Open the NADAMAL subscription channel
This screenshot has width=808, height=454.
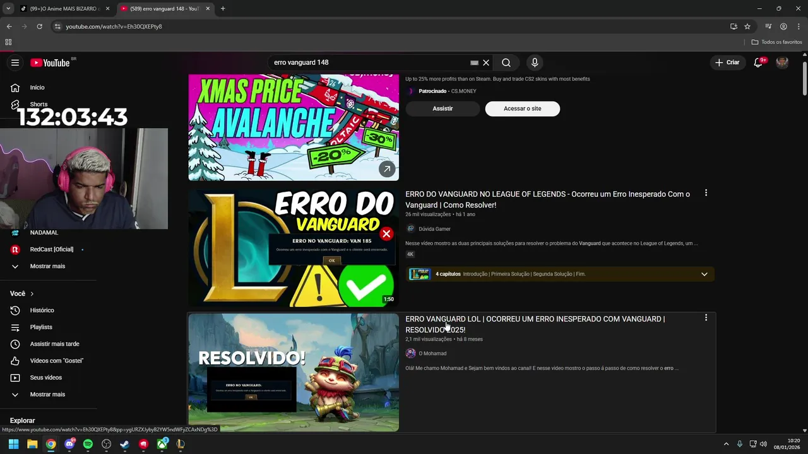point(44,233)
